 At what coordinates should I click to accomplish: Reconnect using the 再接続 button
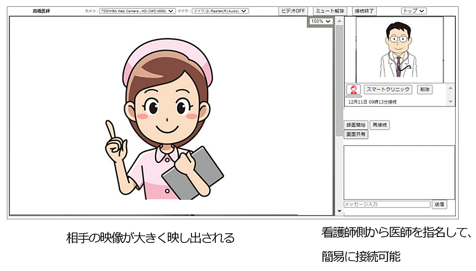click(x=380, y=125)
